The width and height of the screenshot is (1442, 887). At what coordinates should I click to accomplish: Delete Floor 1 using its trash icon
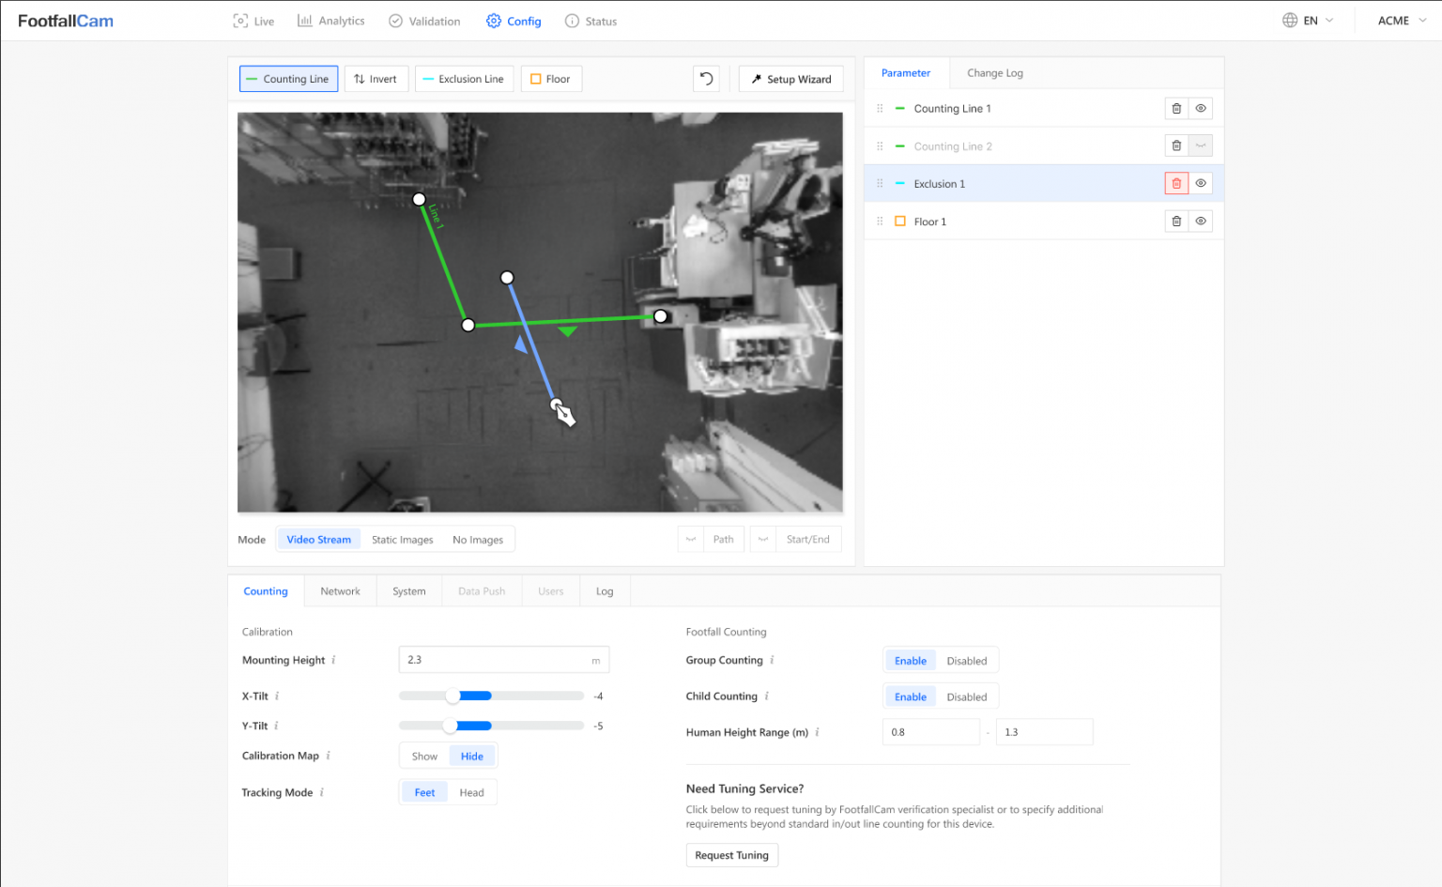tap(1176, 221)
